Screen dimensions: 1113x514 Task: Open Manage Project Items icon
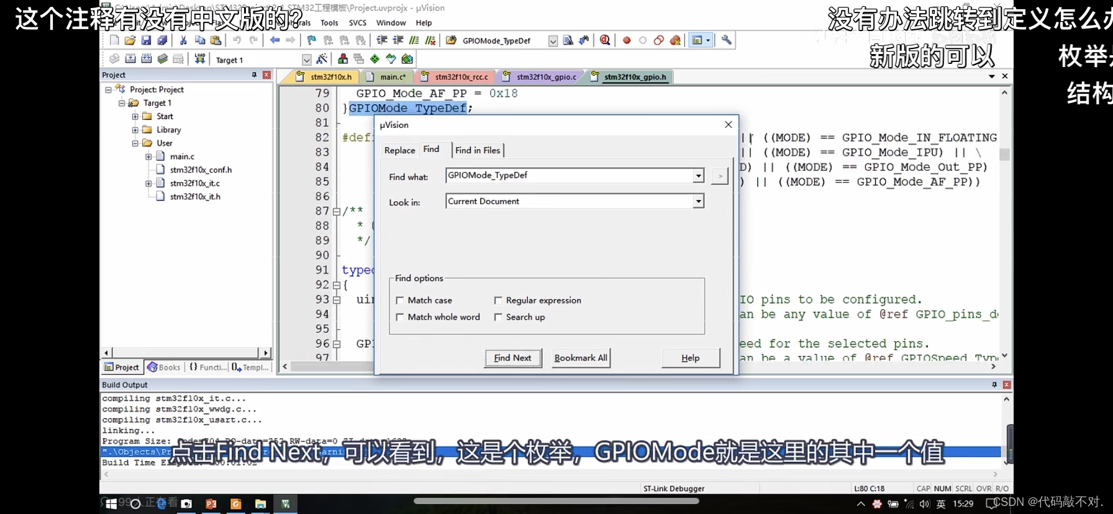[x=343, y=59]
